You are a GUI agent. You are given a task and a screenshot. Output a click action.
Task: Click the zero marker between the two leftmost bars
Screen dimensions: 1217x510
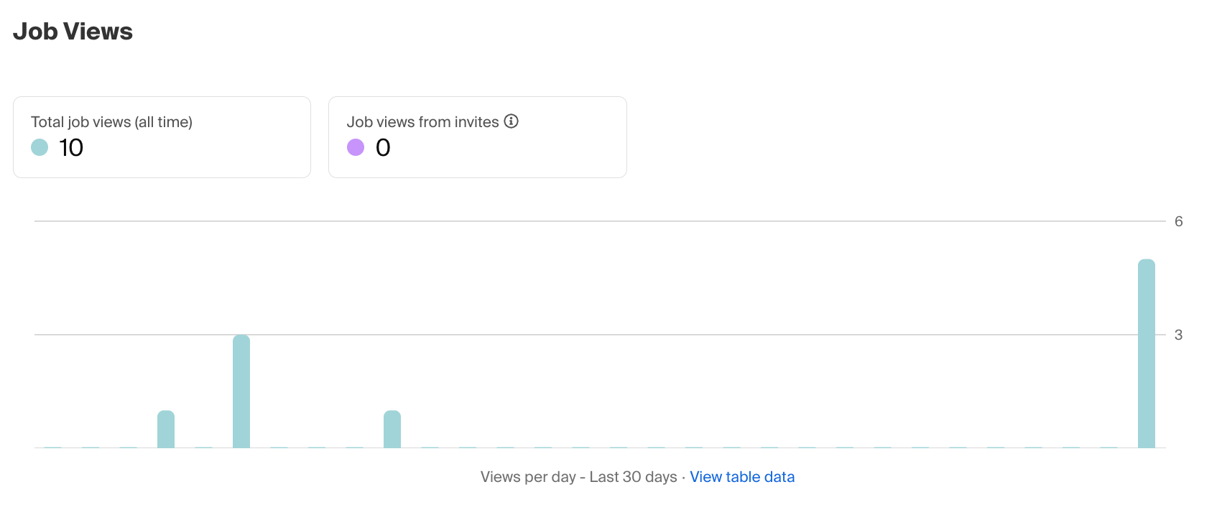(203, 447)
